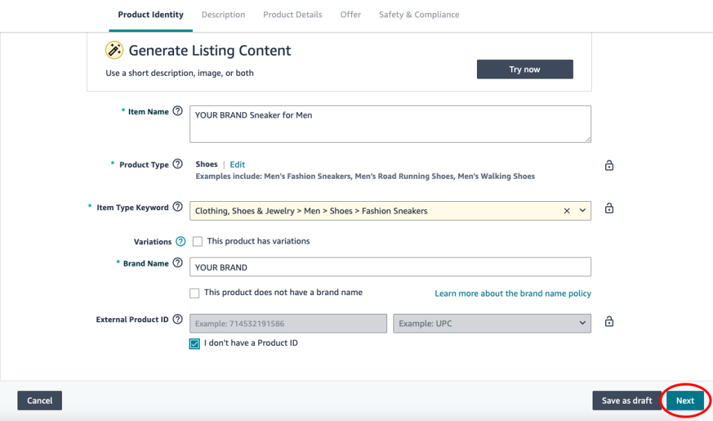Click the lock icon on Item Type Keyword row

click(x=609, y=209)
